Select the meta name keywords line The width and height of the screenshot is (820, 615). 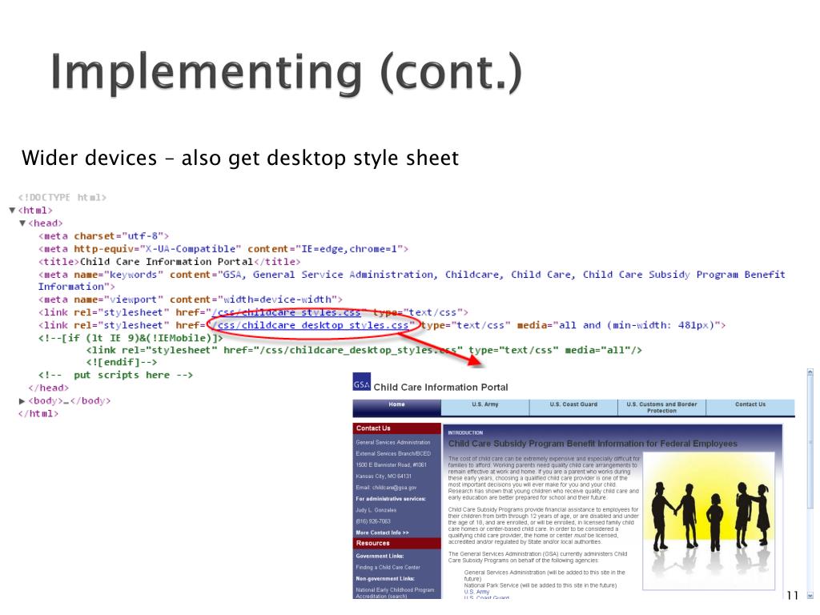point(412,281)
